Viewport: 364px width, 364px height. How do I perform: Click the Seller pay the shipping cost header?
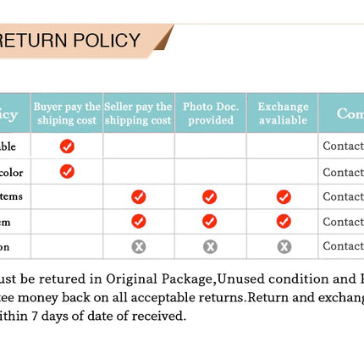click(x=138, y=113)
